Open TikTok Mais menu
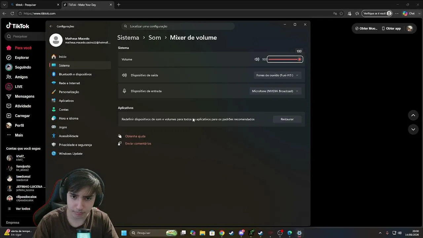 [15, 135]
